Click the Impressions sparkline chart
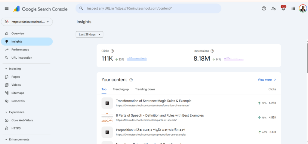Viewport: 308px width, 144px height. pyautogui.click(x=234, y=59)
